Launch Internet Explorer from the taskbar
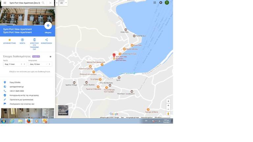This screenshot has width=253, height=142. [12, 121]
